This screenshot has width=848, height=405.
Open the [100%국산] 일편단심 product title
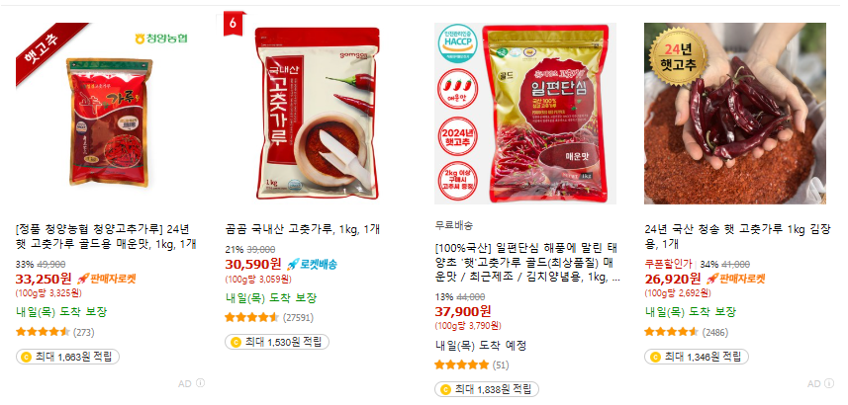tap(527, 264)
